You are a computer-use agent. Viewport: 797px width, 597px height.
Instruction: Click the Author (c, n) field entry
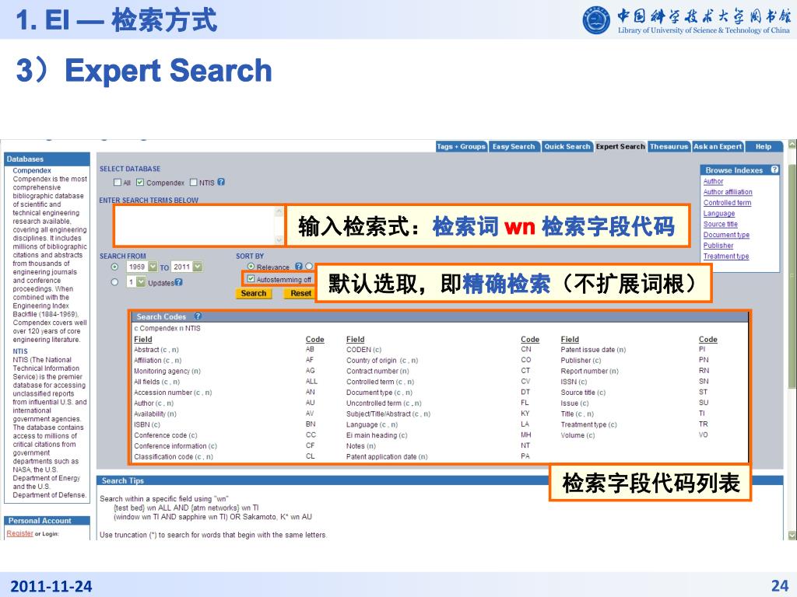pyautogui.click(x=154, y=403)
